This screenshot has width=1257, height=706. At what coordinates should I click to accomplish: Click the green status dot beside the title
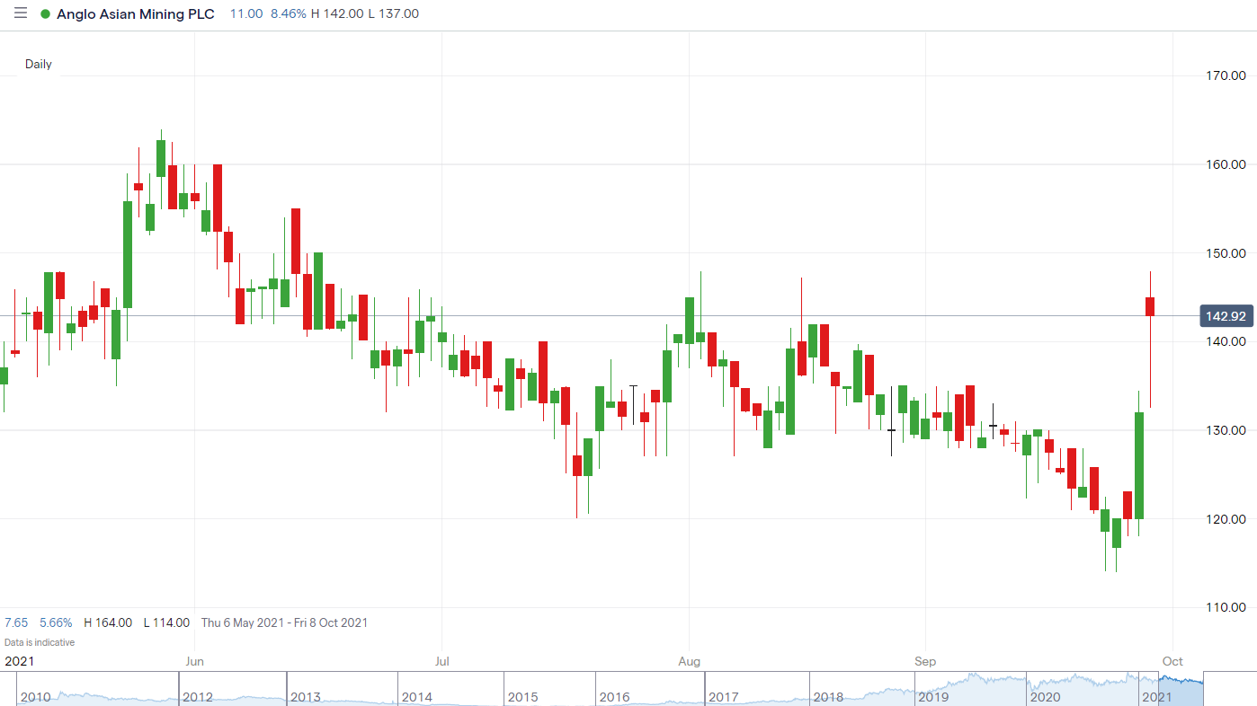[45, 14]
